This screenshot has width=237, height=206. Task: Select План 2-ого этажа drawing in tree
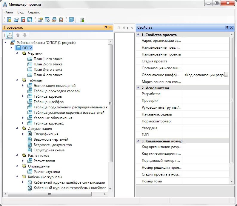pyautogui.click(x=48, y=64)
